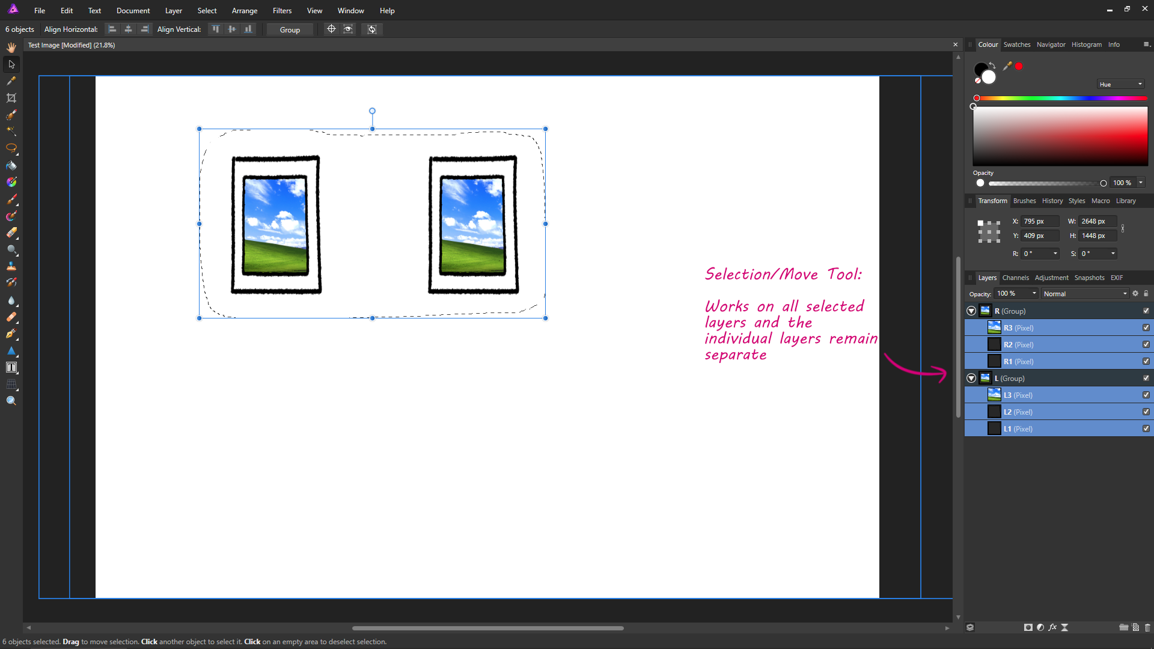Select the Zoom tool
The height and width of the screenshot is (649, 1154).
(11, 400)
